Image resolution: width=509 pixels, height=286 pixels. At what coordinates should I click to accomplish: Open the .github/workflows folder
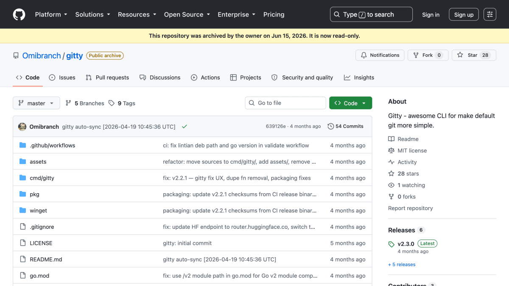(52, 145)
